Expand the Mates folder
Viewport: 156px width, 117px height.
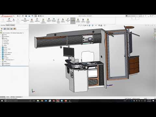[x=1, y=61]
